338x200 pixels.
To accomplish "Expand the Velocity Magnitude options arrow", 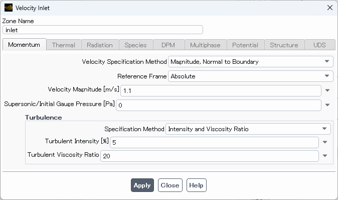I will (327, 90).
